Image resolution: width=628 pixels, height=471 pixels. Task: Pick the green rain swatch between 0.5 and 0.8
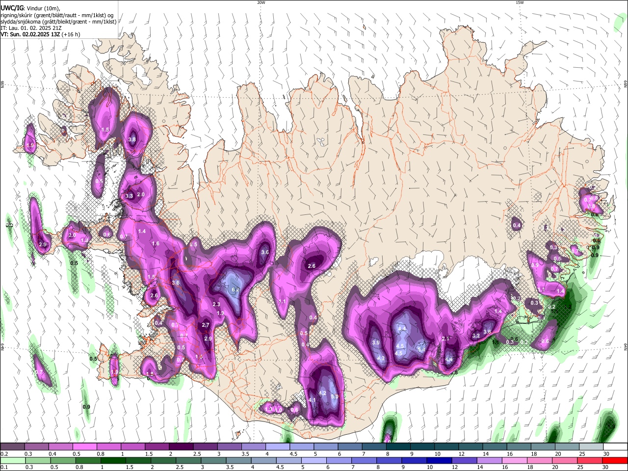coord(63,460)
